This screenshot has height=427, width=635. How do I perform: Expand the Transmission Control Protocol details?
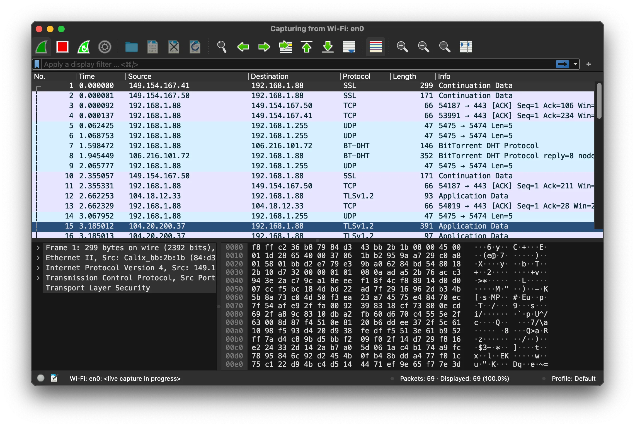[38, 278]
